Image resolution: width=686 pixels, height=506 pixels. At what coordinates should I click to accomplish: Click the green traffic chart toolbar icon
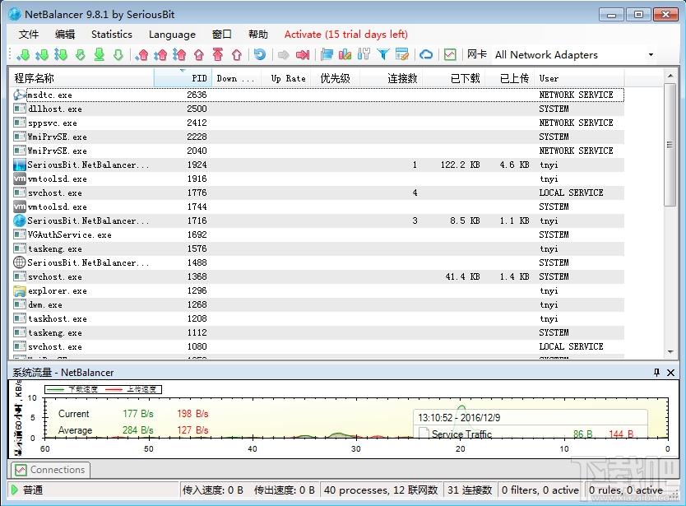(x=450, y=55)
